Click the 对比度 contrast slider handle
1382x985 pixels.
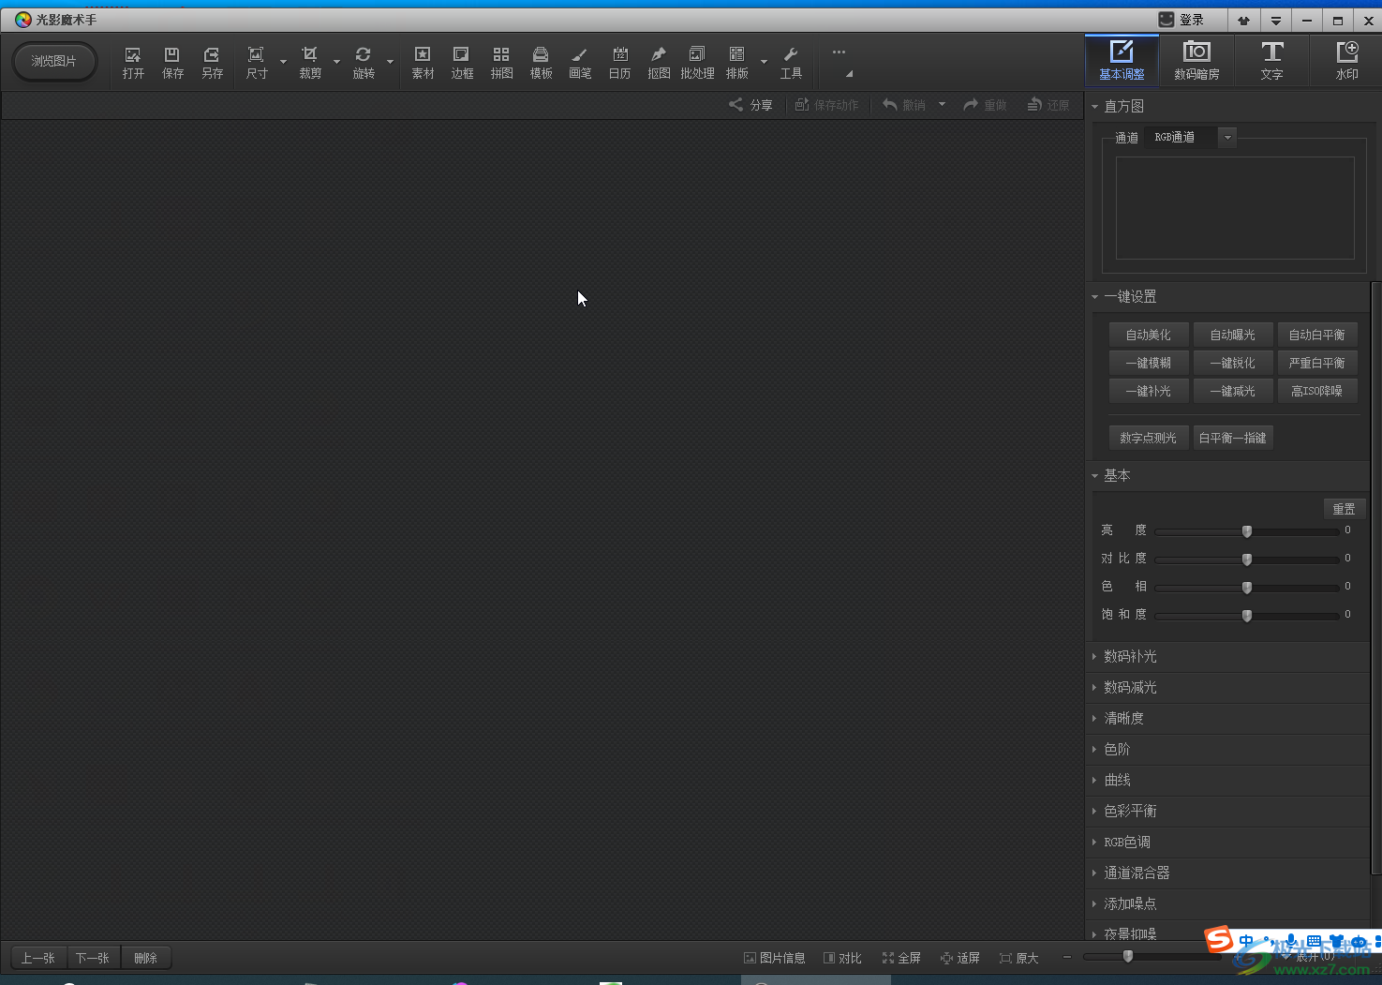[x=1247, y=560]
